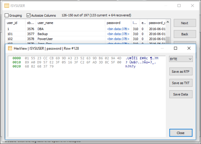Screen dimensions: 201x144
Task: Select the DBA user name cell
Action: click(x=41, y=29)
